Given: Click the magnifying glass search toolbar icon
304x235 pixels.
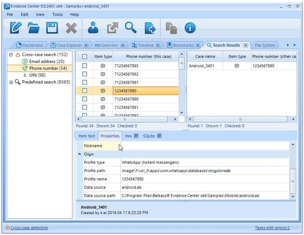Looking at the screenshot, I should coord(131,28).
